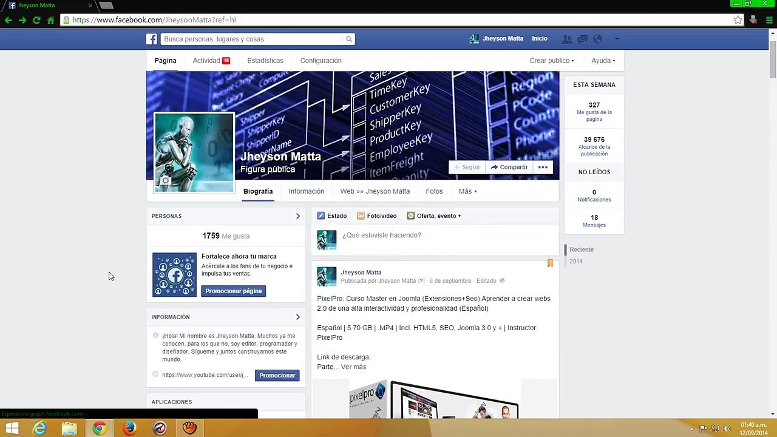Expand the Personas section arrow
777x437 pixels.
(297, 216)
